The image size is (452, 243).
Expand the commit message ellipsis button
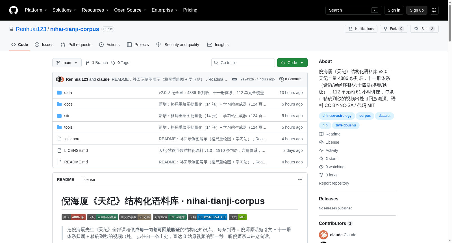pos(234,79)
